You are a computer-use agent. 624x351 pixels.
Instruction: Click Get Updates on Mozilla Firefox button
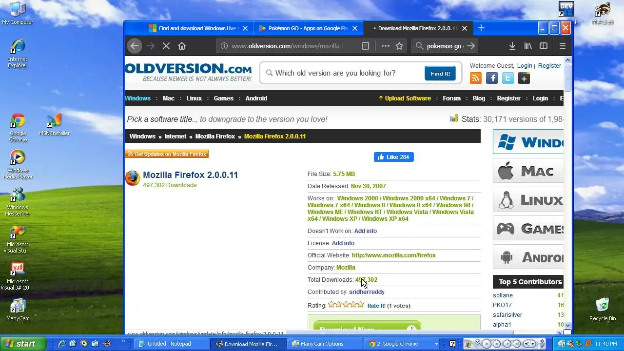(167, 154)
